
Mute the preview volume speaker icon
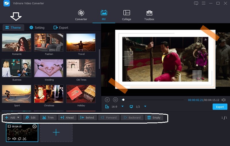click(224, 100)
